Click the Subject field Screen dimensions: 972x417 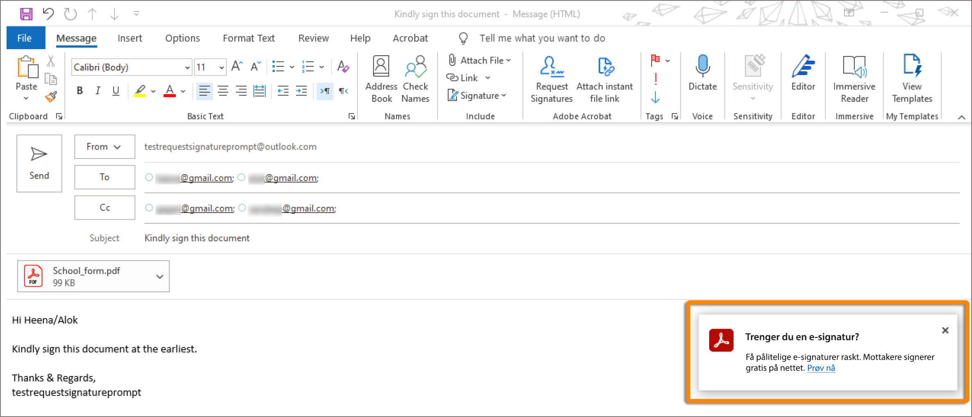(x=552, y=238)
